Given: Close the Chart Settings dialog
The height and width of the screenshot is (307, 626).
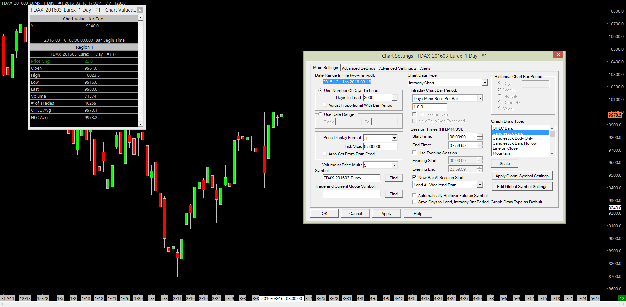Looking at the screenshot, I should (558, 54).
